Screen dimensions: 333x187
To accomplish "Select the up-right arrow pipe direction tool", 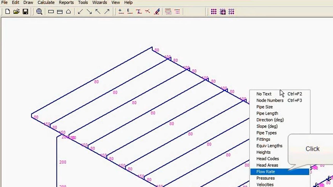I will pos(107,12).
